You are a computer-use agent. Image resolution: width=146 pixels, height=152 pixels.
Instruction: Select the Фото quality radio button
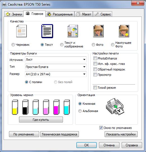93,45
